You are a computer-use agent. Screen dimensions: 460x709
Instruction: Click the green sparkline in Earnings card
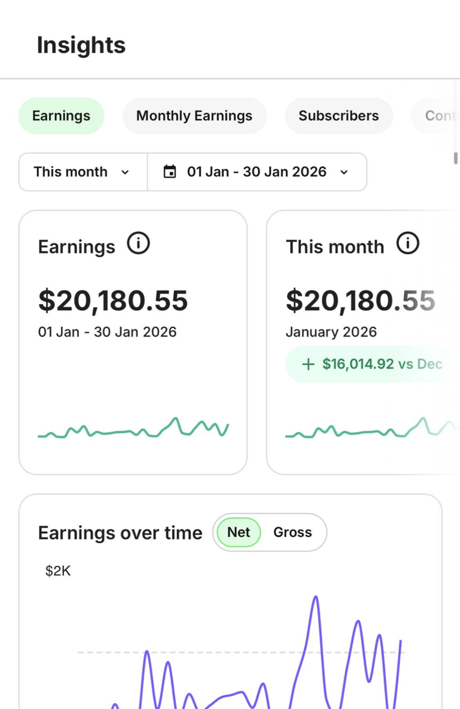133,429
